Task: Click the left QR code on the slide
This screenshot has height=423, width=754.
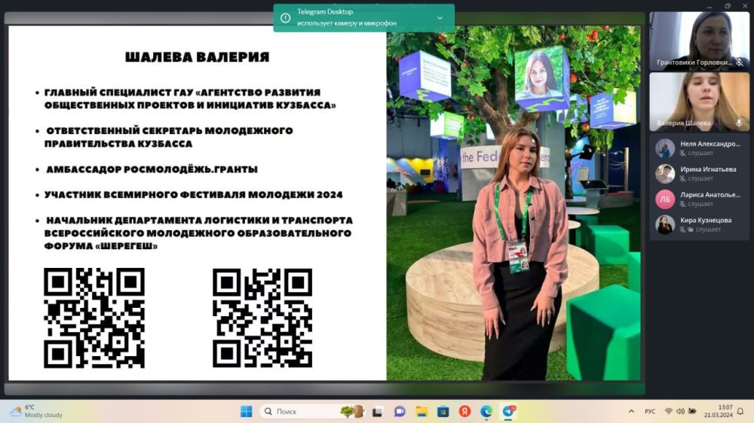Action: pyautogui.click(x=94, y=318)
